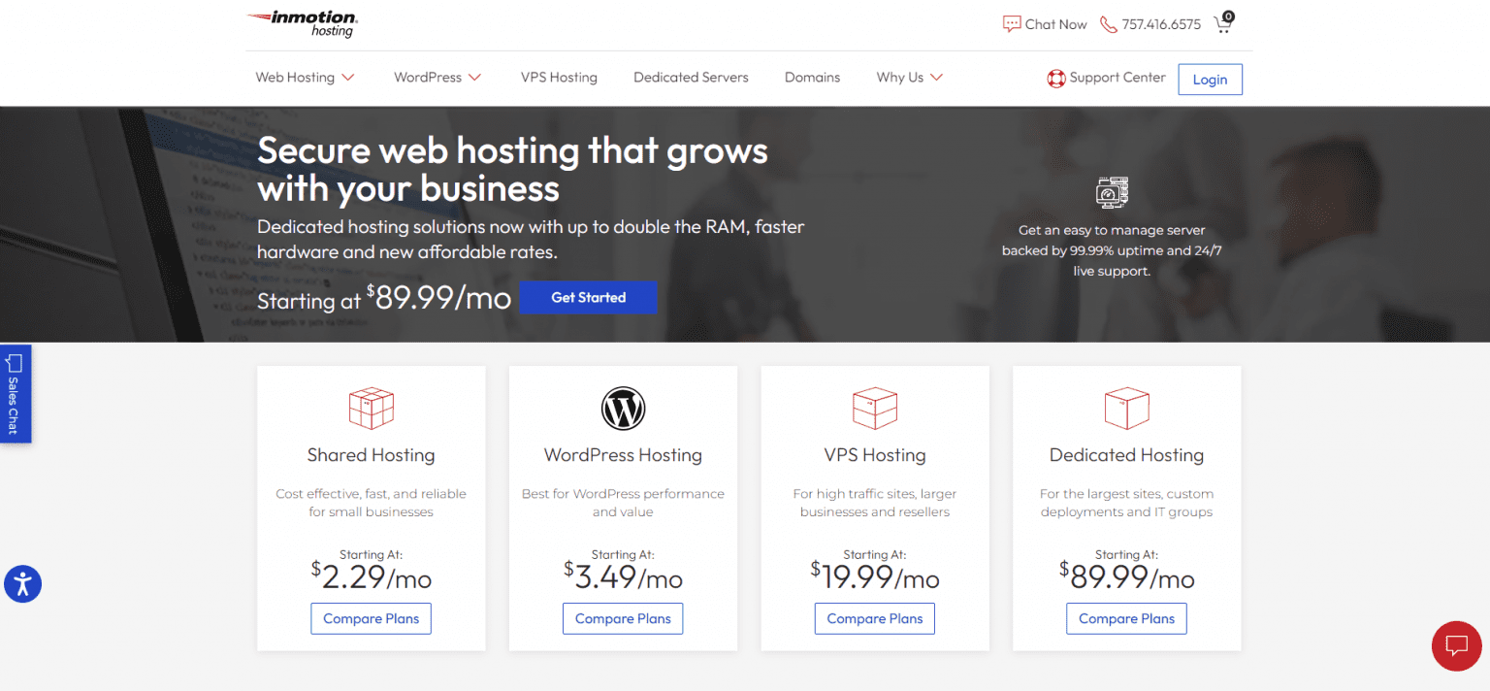Click the Get Started button
Viewport: 1490px width, 691px height.
pos(588,297)
